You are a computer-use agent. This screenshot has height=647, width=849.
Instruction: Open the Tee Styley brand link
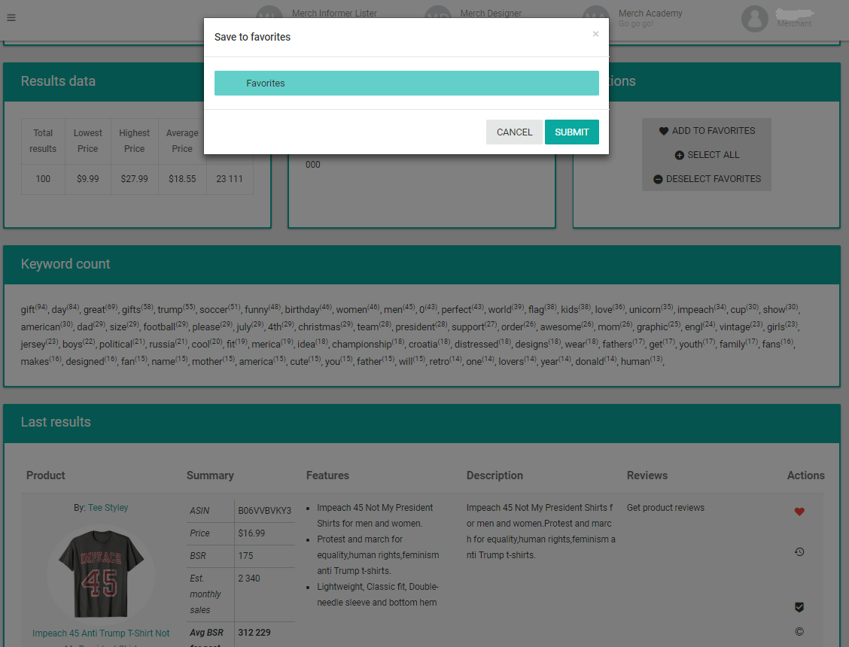coord(108,507)
